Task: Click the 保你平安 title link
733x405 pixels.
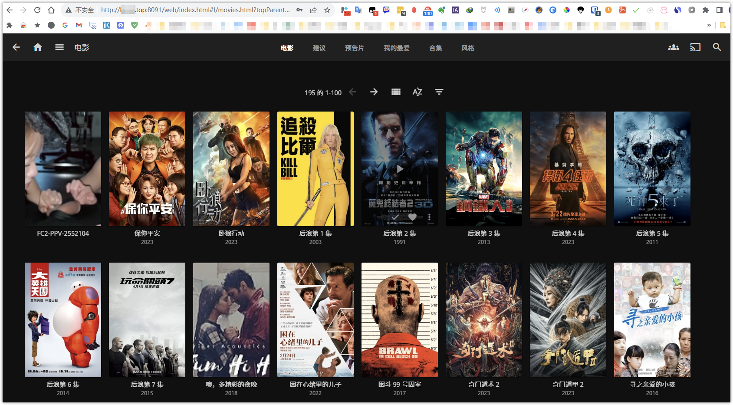Action: [x=147, y=234]
